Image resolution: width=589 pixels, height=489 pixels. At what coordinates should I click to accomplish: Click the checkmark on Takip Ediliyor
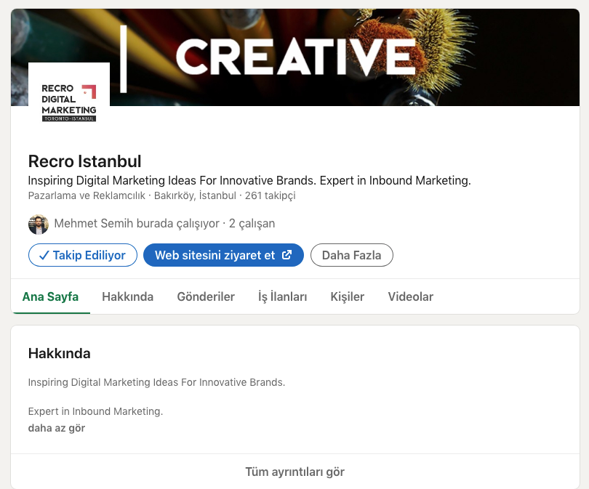[44, 255]
